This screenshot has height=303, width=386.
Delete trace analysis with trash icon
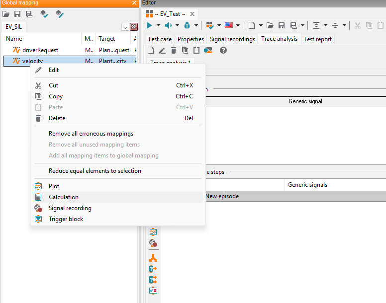tap(174, 50)
